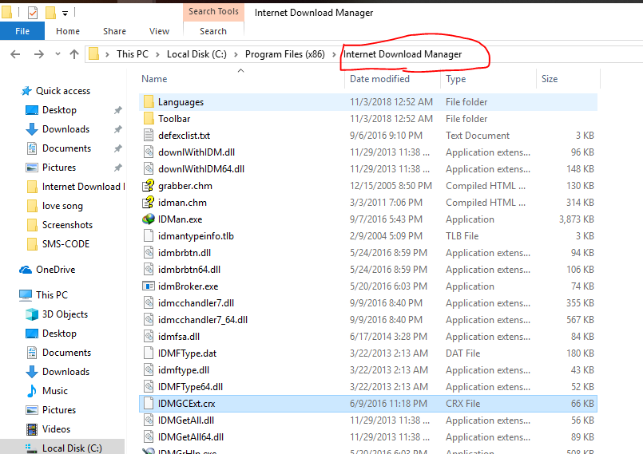The width and height of the screenshot is (643, 454).
Task: Open pinned Pictures under Quick access
Action: pyautogui.click(x=58, y=168)
